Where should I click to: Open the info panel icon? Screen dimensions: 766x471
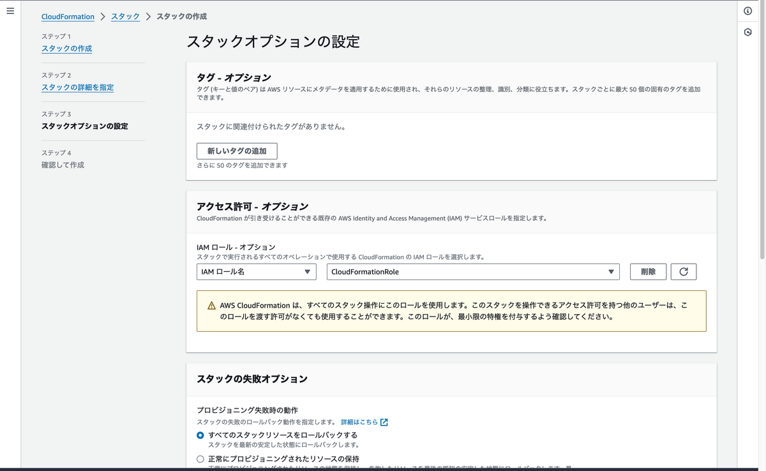[x=747, y=11]
